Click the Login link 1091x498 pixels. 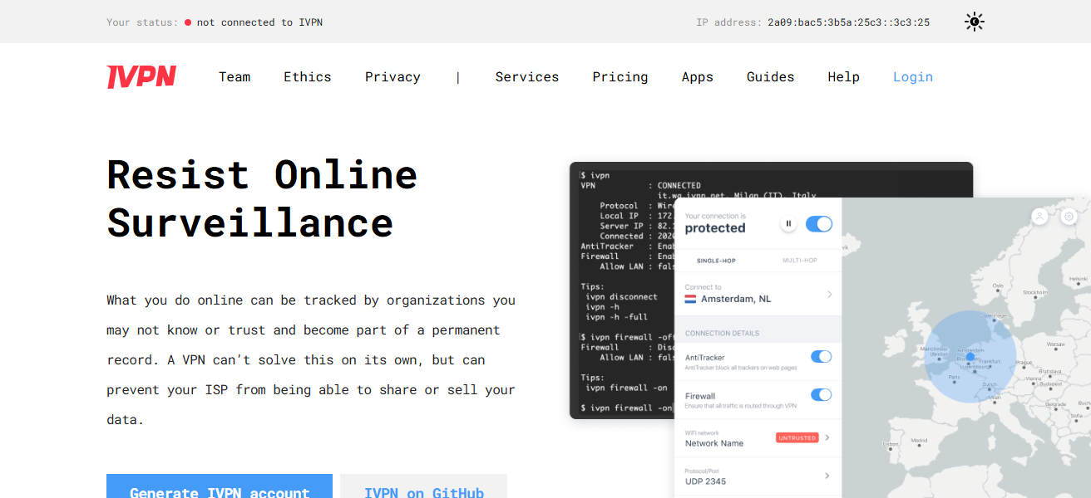coord(913,77)
